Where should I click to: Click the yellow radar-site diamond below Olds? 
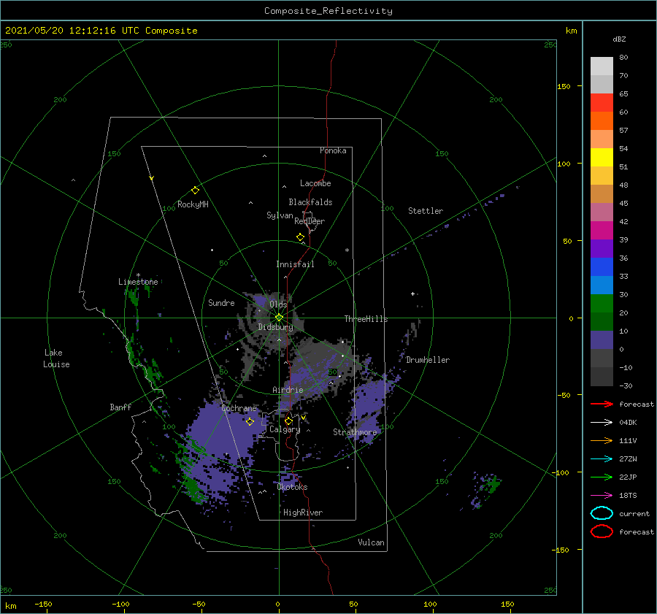[279, 318]
